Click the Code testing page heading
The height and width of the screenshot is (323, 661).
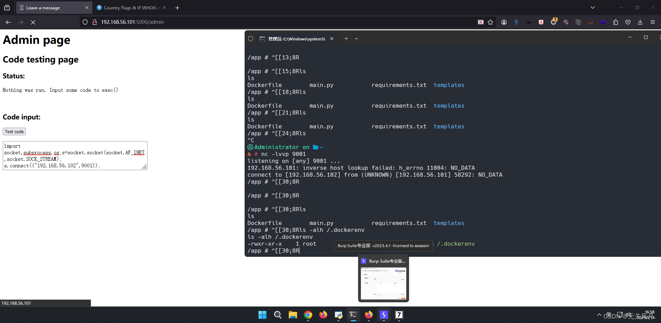tap(41, 60)
